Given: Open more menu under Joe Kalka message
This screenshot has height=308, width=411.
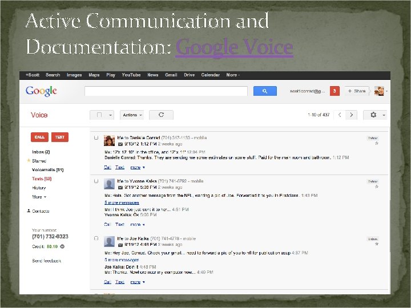Looking at the screenshot, I should pyautogui.click(x=138, y=282).
